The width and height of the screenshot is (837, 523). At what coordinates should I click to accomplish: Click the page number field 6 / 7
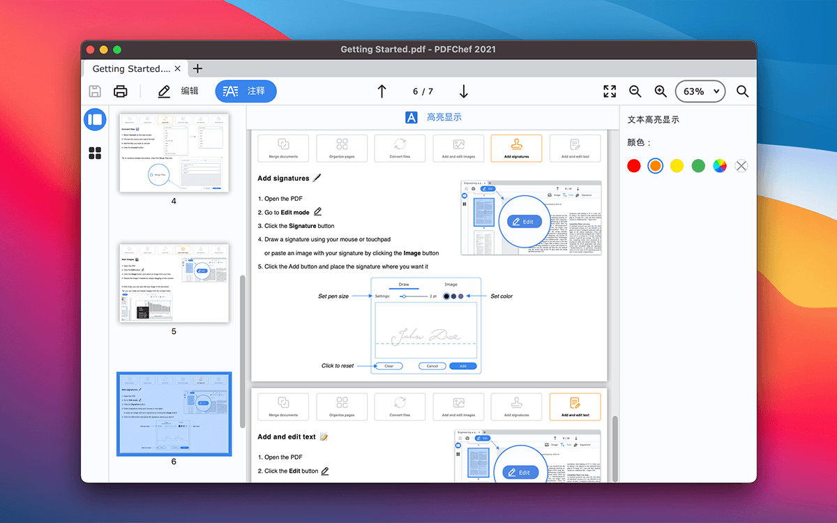423,91
